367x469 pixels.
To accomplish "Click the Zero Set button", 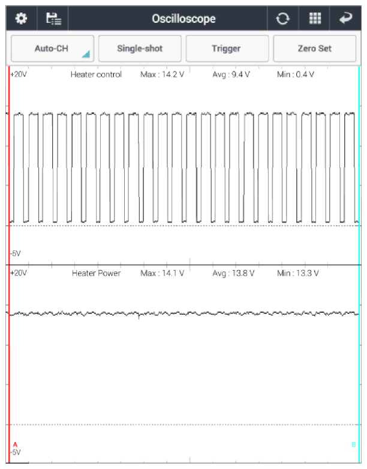I will 314,49.
